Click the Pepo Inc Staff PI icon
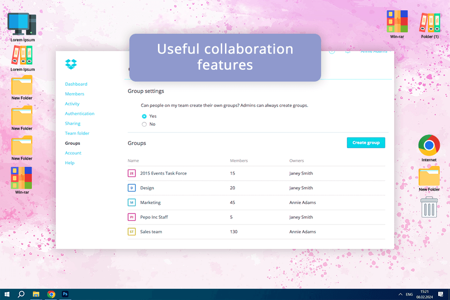 tap(132, 217)
